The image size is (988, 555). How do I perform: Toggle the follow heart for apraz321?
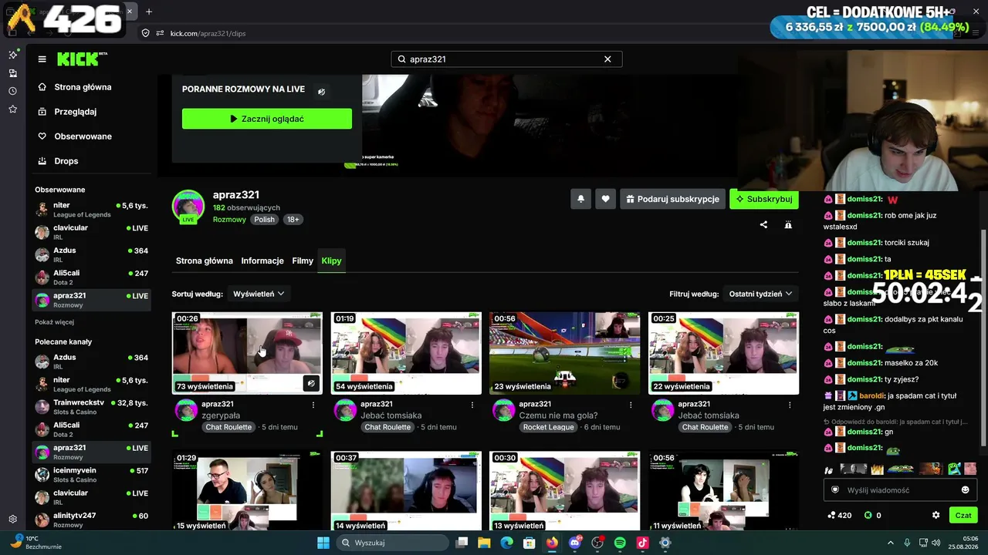[606, 199]
